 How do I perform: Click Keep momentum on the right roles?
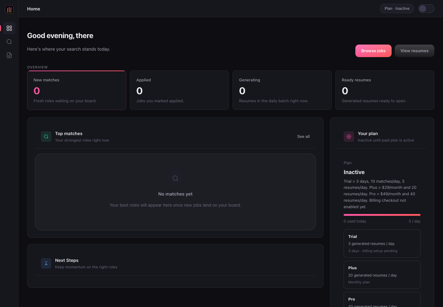click(x=86, y=267)
